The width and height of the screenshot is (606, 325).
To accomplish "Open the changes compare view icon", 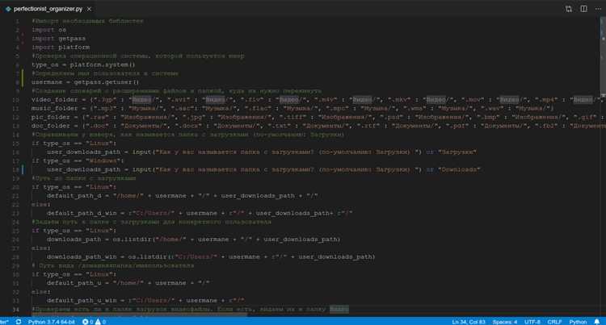I will (569, 9).
